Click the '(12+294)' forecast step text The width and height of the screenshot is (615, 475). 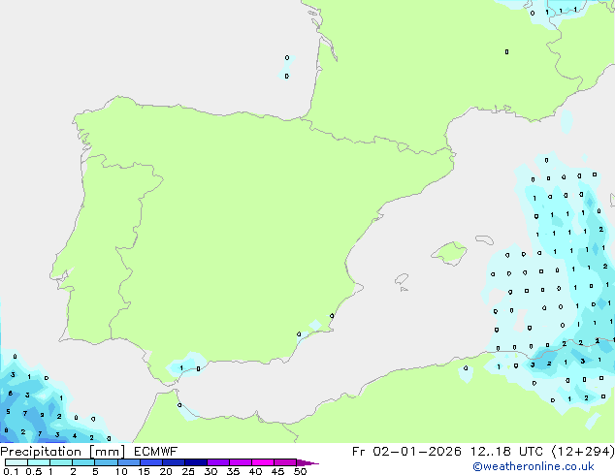tap(583, 452)
